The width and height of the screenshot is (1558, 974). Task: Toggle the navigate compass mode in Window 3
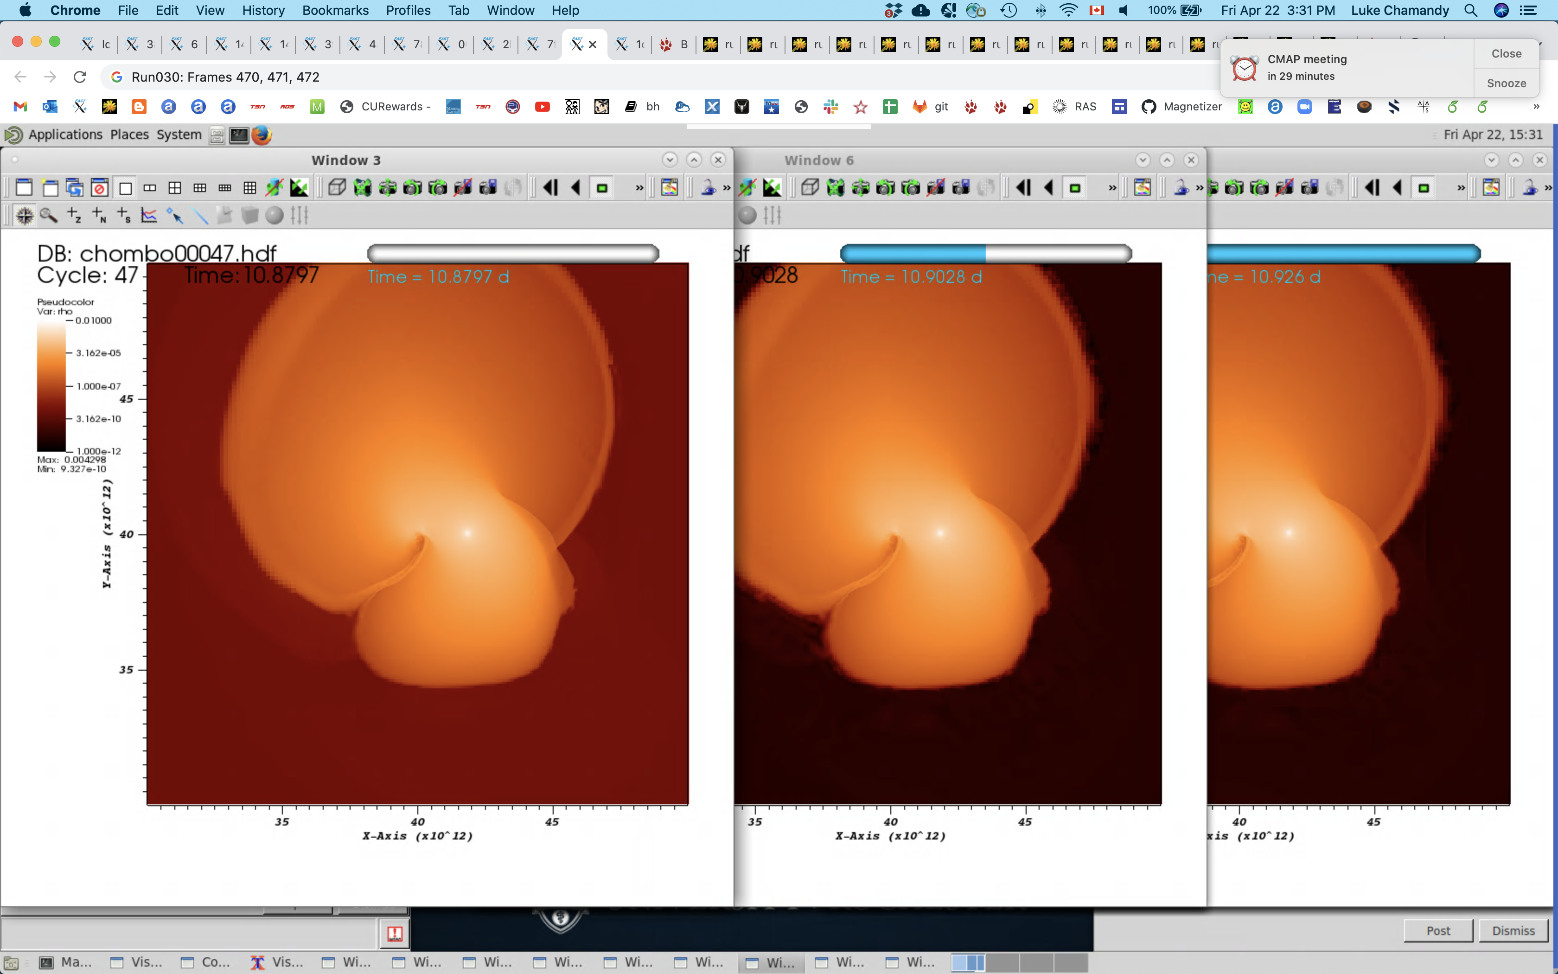click(24, 216)
